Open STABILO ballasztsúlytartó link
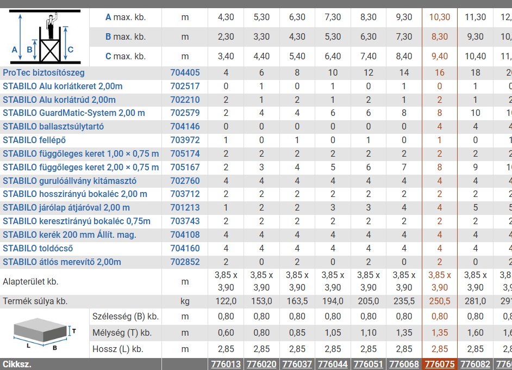The height and width of the screenshot is (370, 512). 53,126
